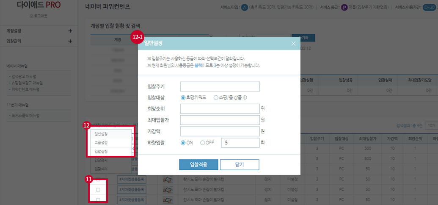This screenshot has width=438, height=205.
Task: Click the 다이애드 PRO logo
Action: coord(39,6)
